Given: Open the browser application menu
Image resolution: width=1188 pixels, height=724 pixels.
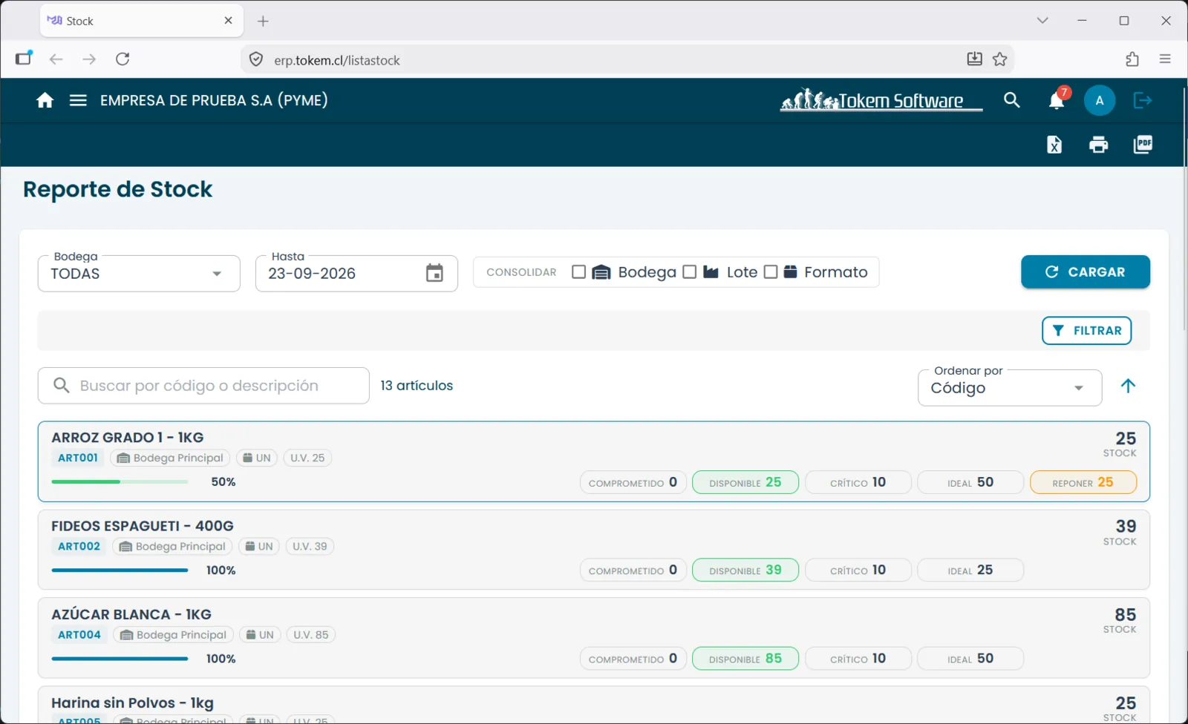Looking at the screenshot, I should pos(1165,59).
